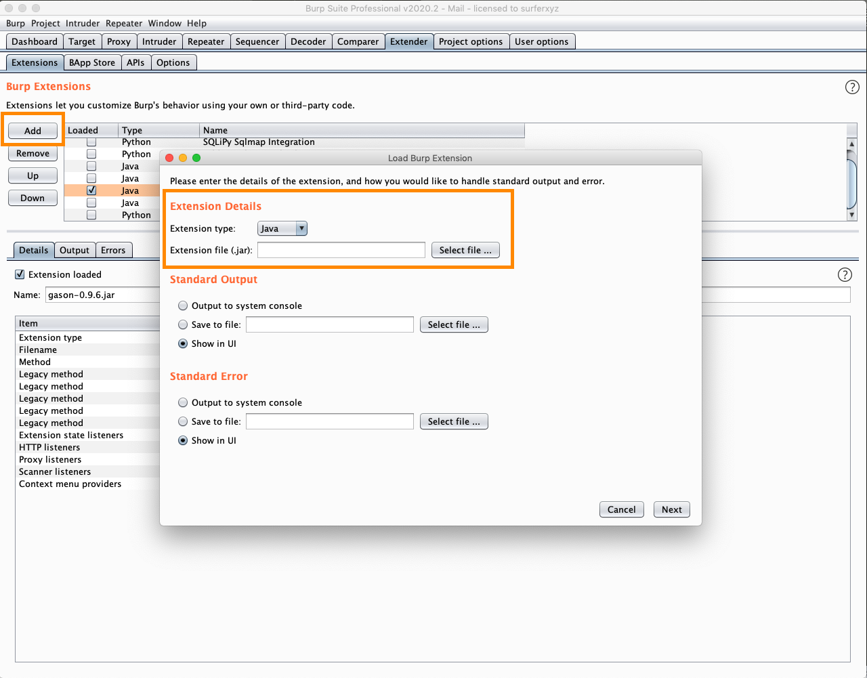Screen dimensions: 867x678
Task: Move the extension Down
Action: (x=33, y=198)
